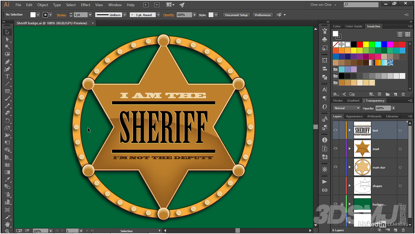Select the Type tool

pos(7,77)
